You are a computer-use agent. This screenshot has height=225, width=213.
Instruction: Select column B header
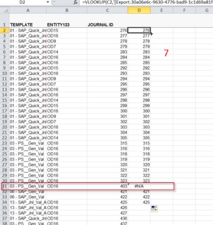pyautogui.click(x=67, y=10)
